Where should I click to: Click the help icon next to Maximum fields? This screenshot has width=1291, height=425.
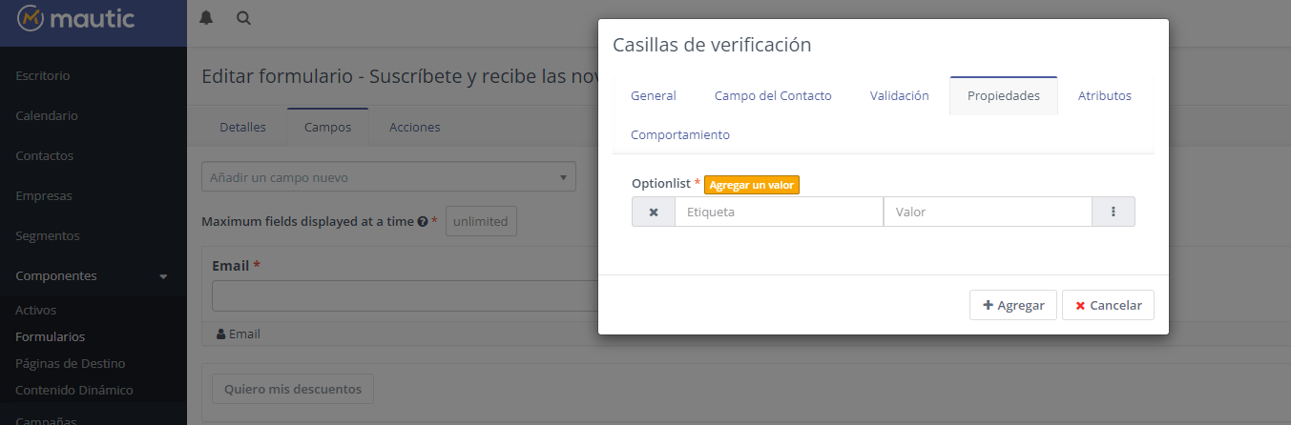(x=422, y=221)
